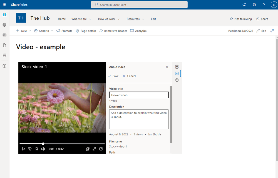
Task: Rewind the video 10 seconds
Action: [30, 149]
